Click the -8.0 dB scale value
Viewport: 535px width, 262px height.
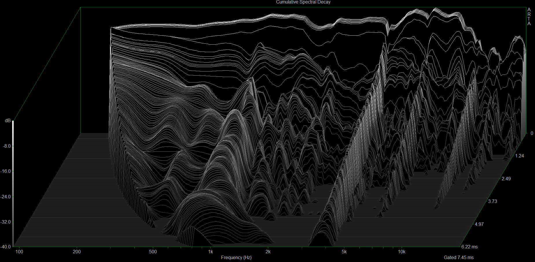point(7,146)
